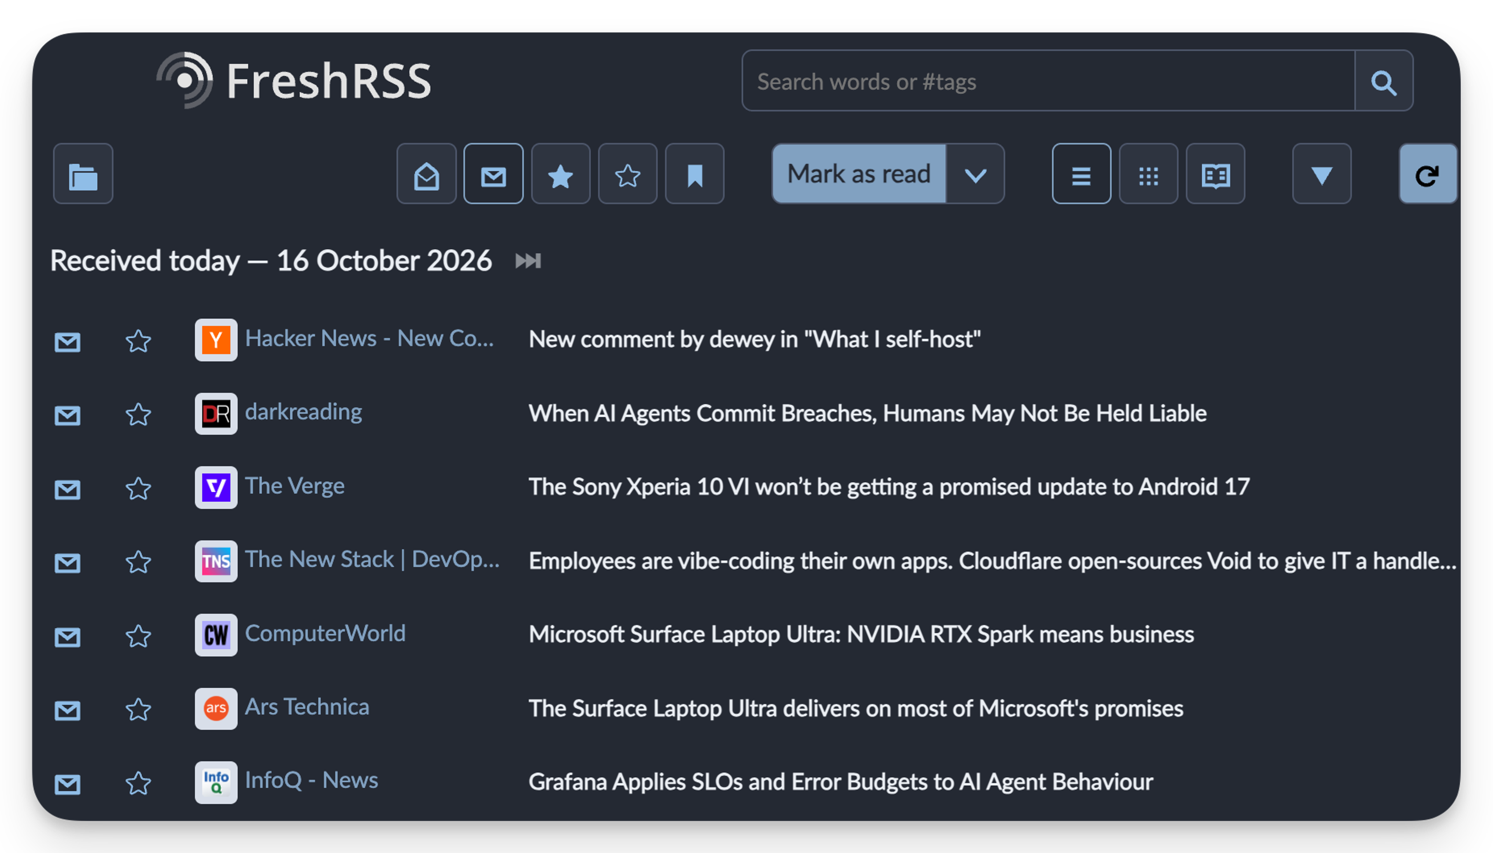Viewport: 1493px width, 853px height.
Task: Switch to global grid view
Action: [x=1148, y=174]
